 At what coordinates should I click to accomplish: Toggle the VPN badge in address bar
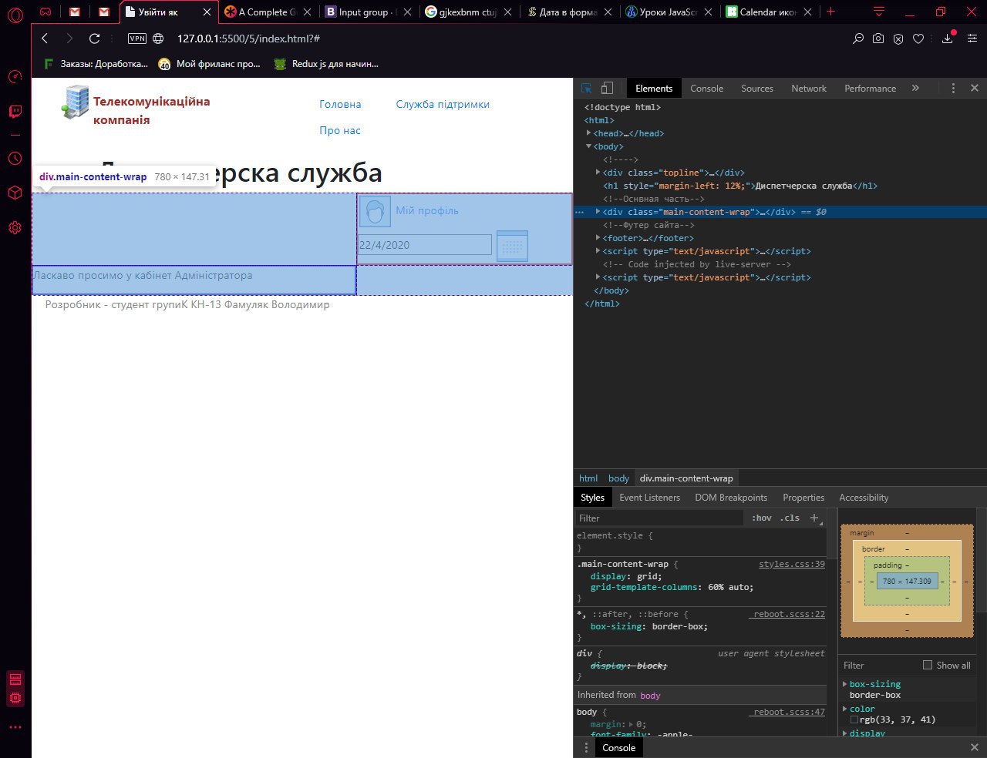tap(136, 39)
